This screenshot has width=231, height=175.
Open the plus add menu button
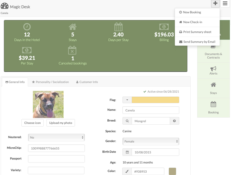(x=215, y=3)
